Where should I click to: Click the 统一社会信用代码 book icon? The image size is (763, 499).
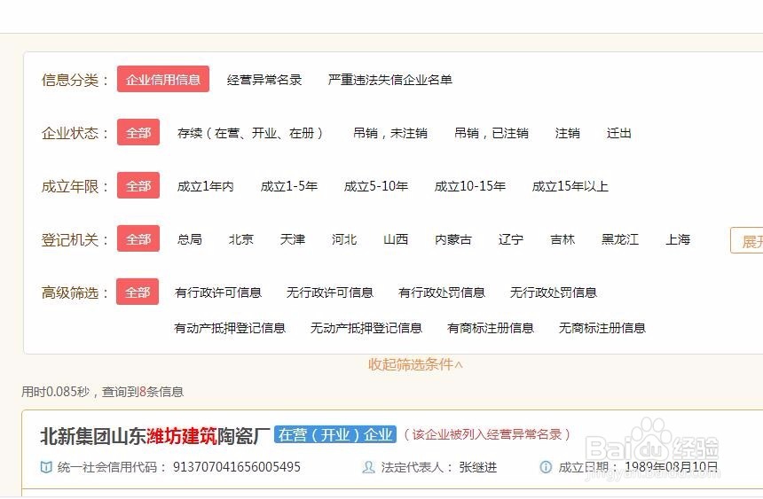click(x=46, y=467)
